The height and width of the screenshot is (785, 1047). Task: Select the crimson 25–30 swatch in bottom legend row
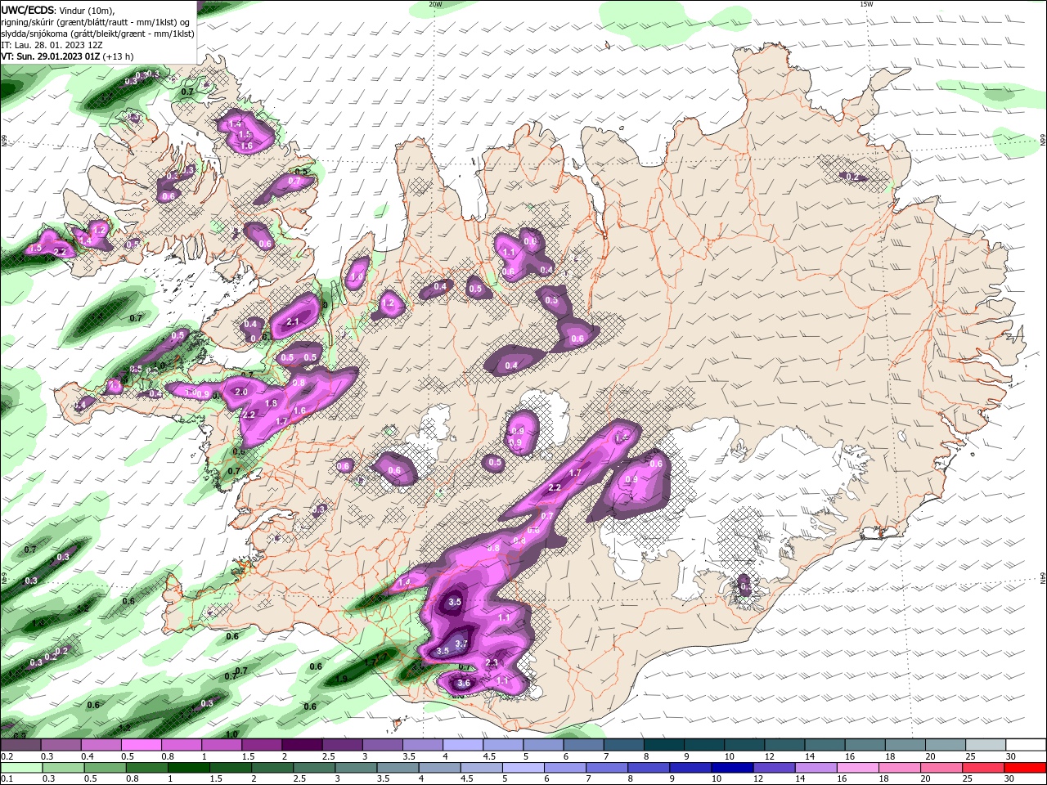(983, 768)
